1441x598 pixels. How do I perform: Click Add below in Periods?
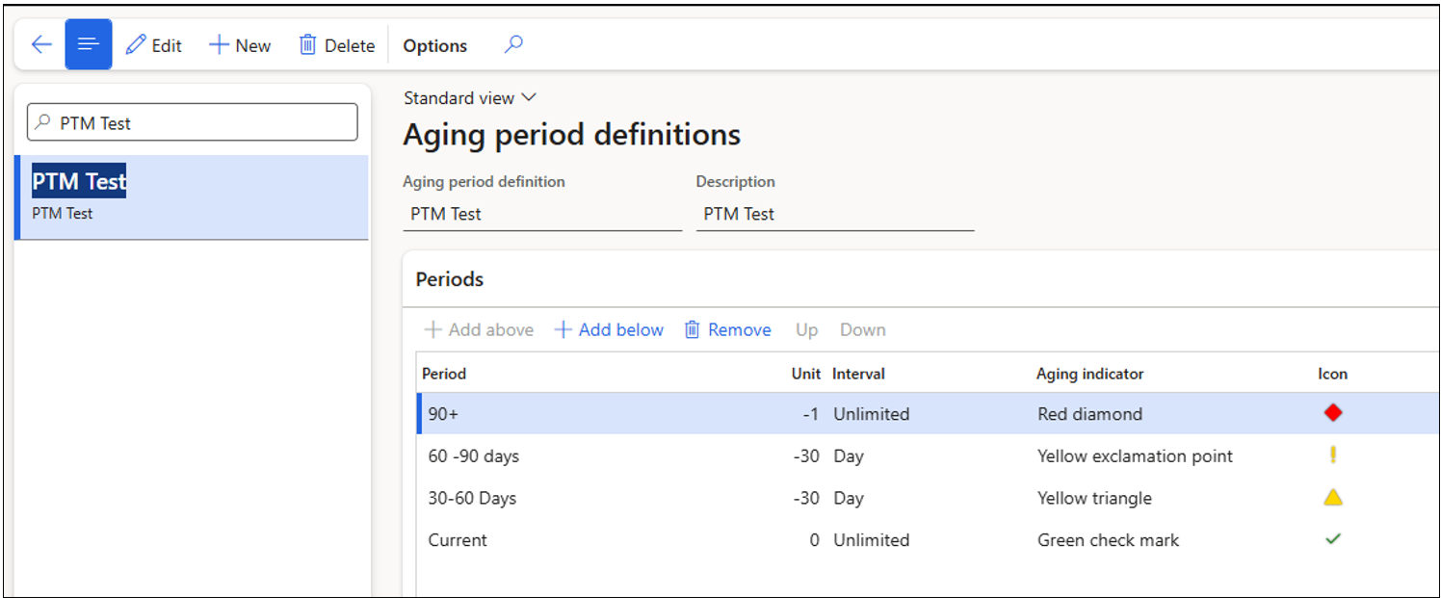click(x=609, y=329)
